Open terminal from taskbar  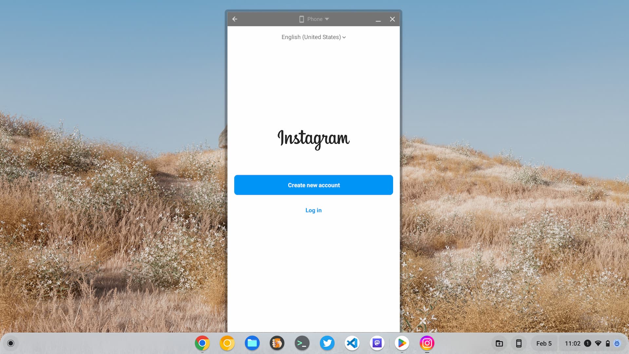[x=302, y=343]
